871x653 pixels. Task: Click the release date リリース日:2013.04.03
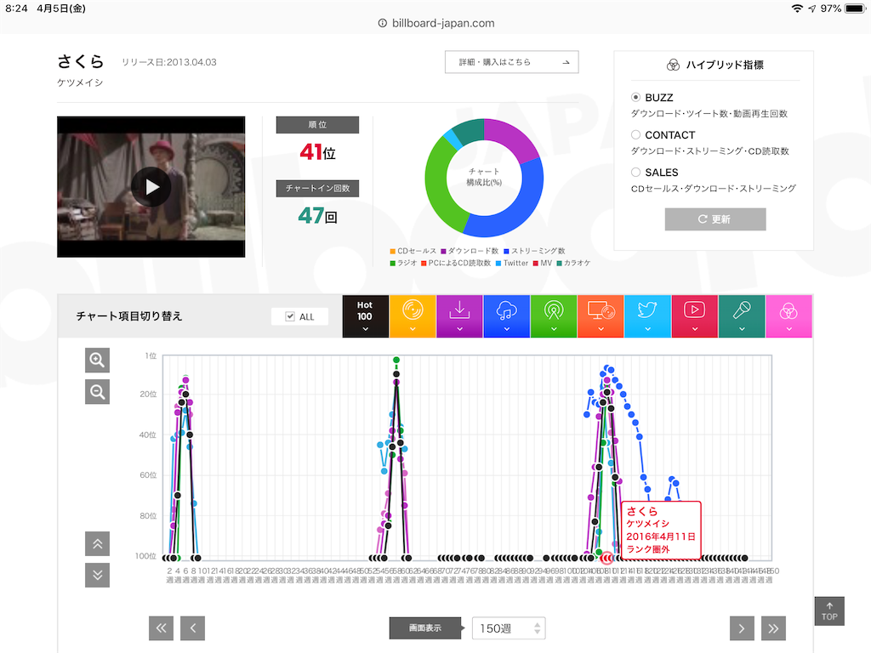(169, 62)
